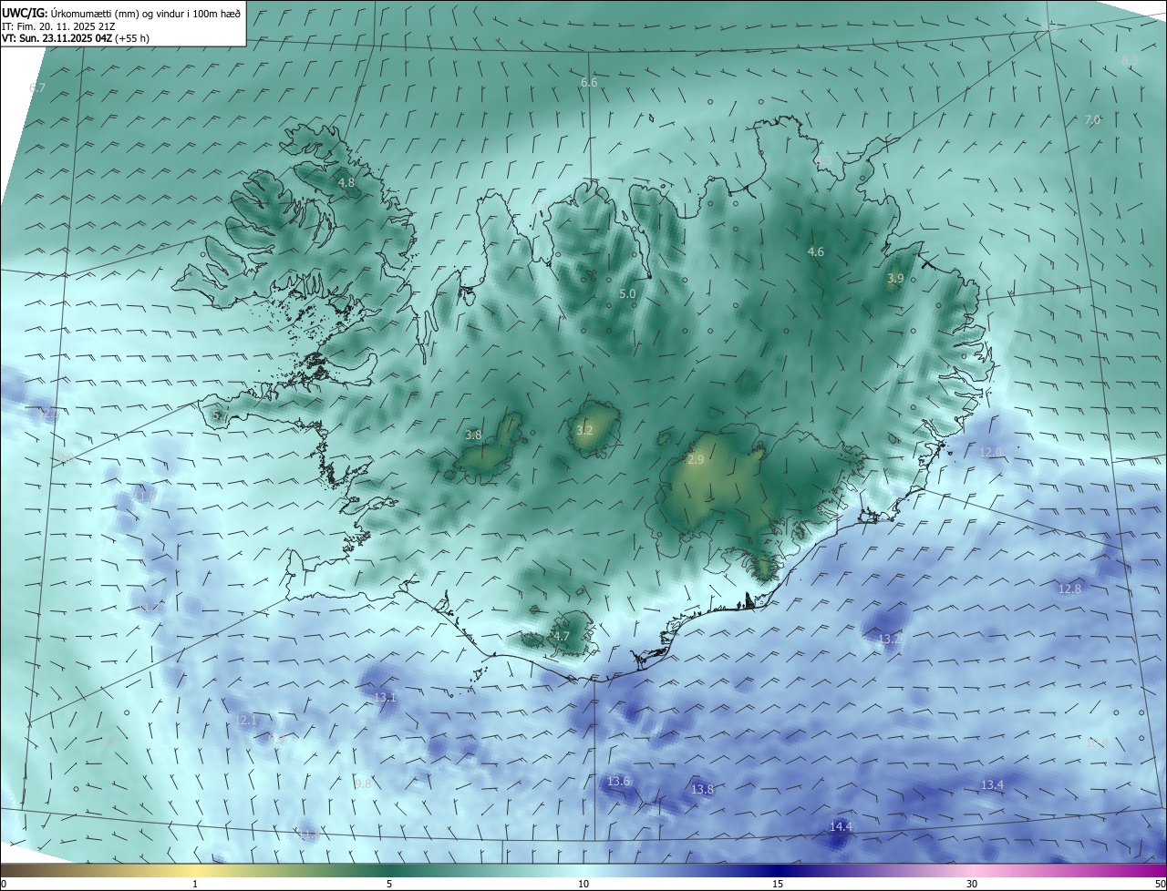Click the 9.8 value over the sea
Image resolution: width=1167 pixels, height=891 pixels.
pos(363,784)
